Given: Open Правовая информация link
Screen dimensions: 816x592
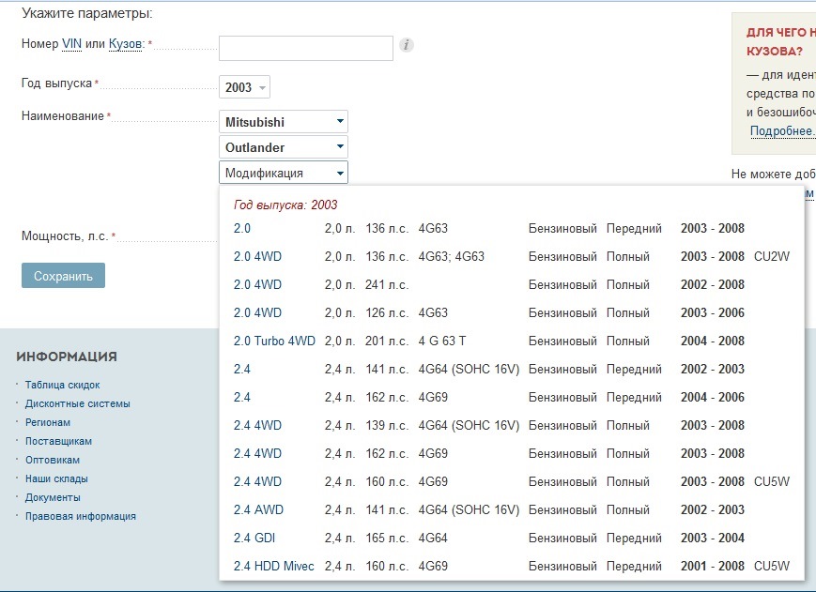Looking at the screenshot, I should point(81,516).
